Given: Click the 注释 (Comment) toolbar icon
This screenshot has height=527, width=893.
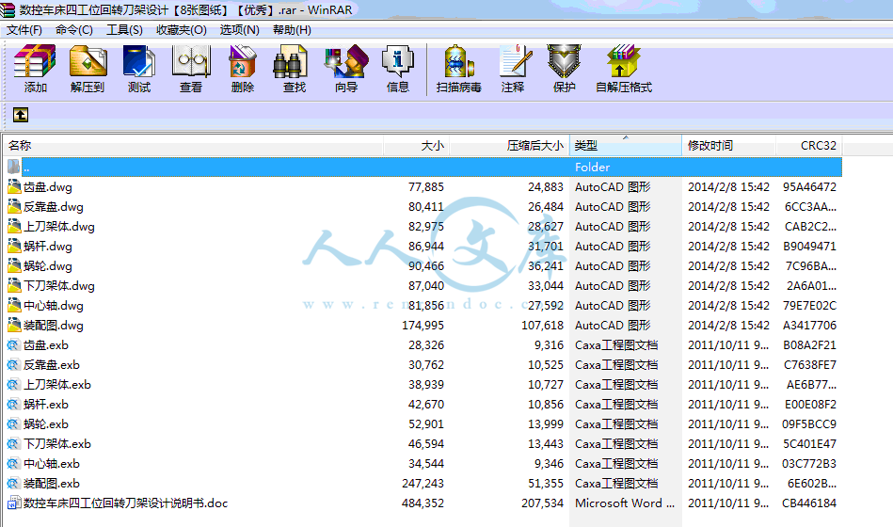Looking at the screenshot, I should pyautogui.click(x=515, y=61).
